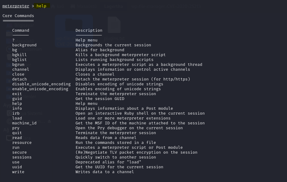This screenshot has height=182, width=287.
Task: Click the underlined meterpreter prompt text
Action: [16, 6]
